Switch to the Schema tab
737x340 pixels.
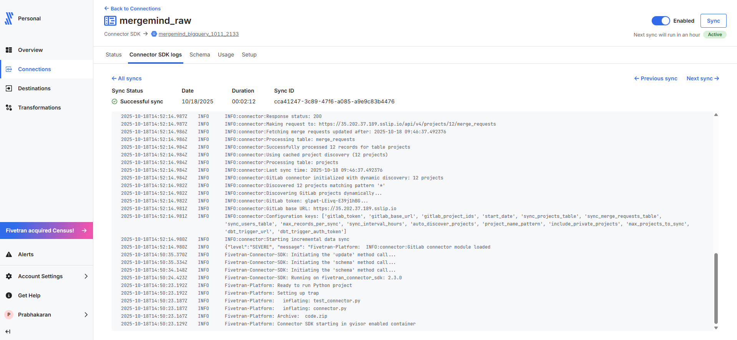click(x=200, y=55)
